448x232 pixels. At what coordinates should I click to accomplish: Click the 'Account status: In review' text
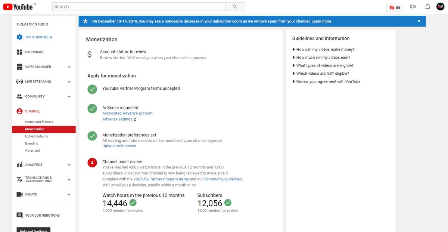coord(123,52)
